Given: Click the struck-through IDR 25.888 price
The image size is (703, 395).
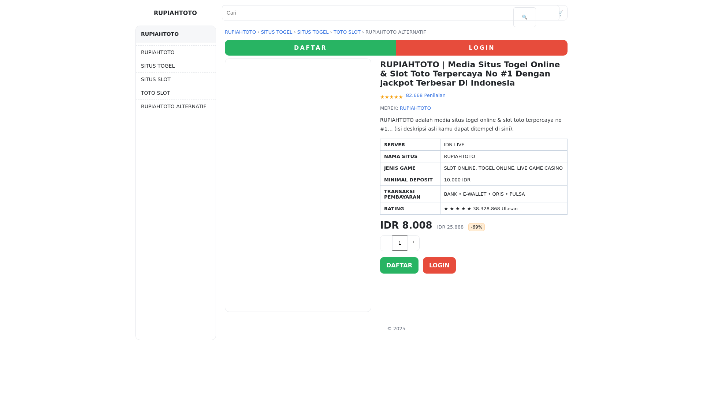Looking at the screenshot, I should (450, 227).
